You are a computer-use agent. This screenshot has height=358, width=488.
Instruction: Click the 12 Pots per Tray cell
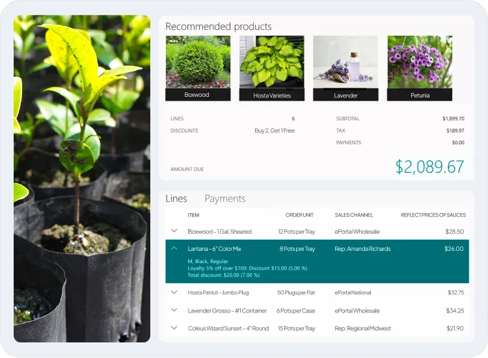pos(297,231)
